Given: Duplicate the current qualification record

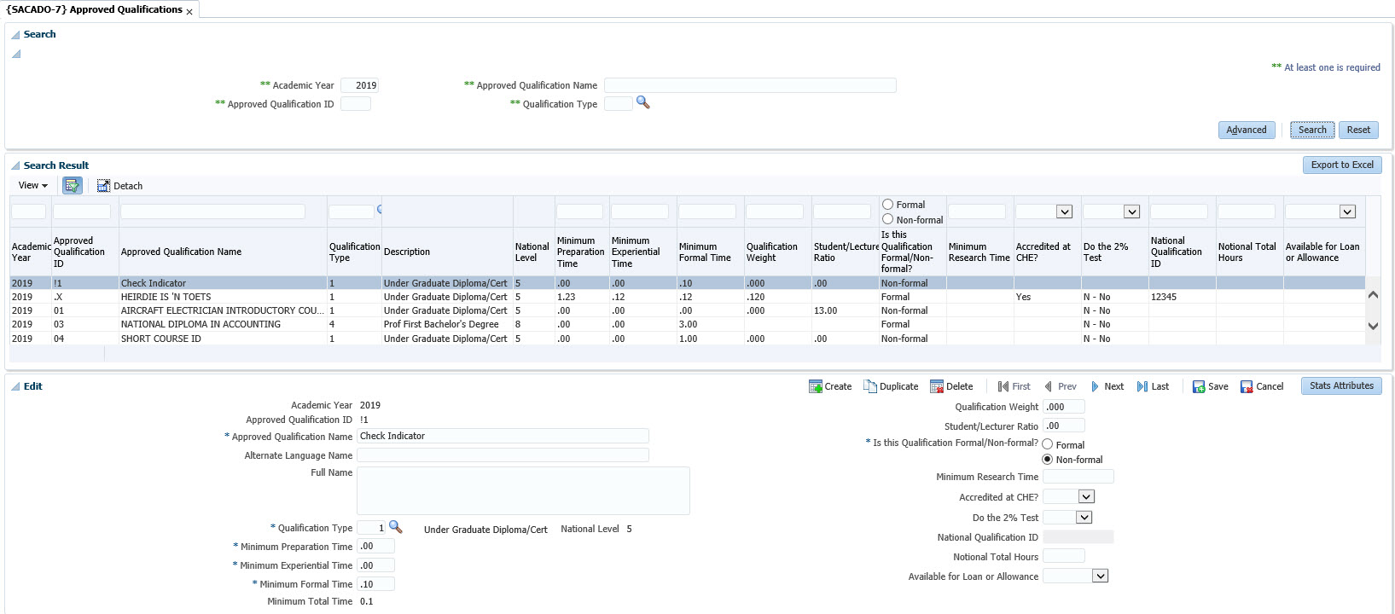Looking at the screenshot, I should [x=891, y=386].
